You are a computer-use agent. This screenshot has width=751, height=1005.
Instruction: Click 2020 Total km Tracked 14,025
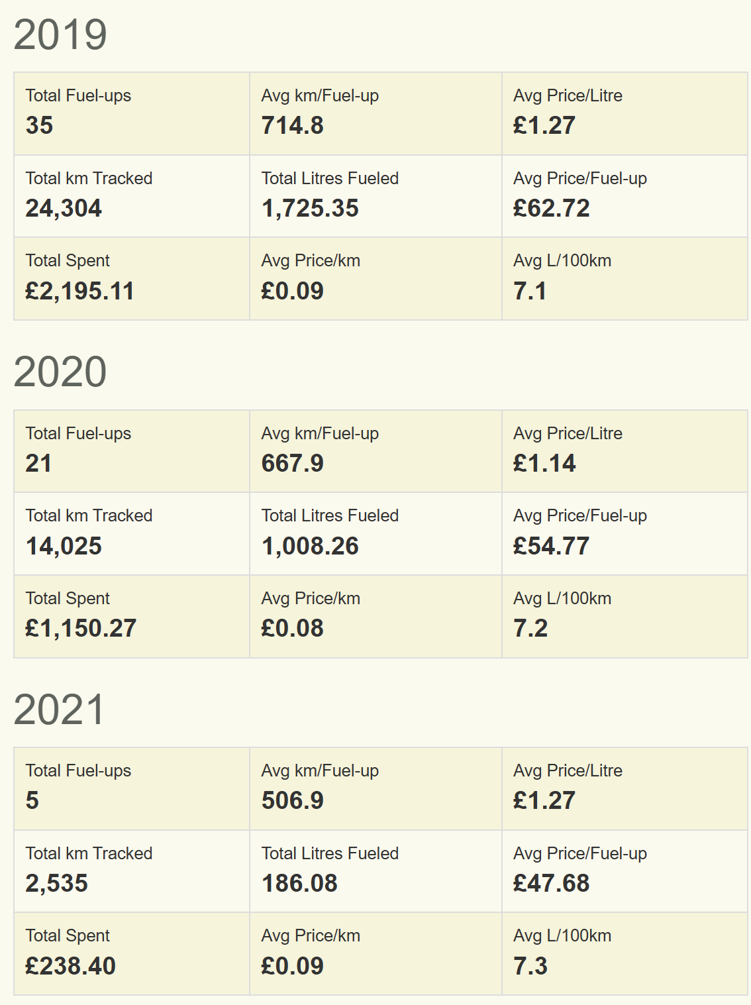pyautogui.click(x=64, y=546)
